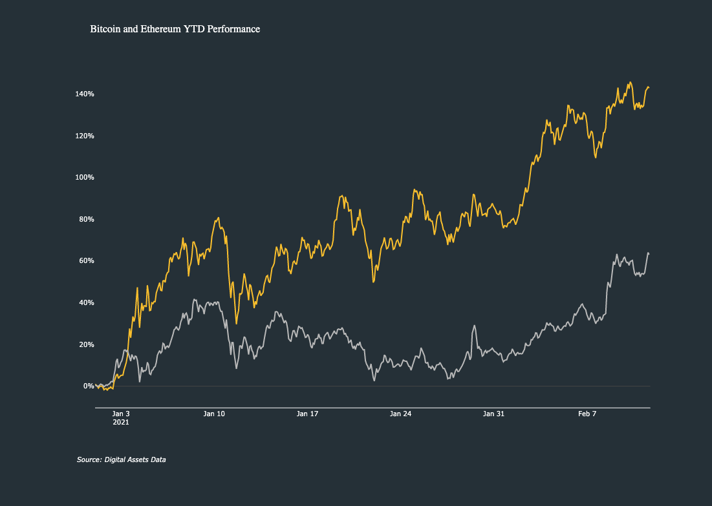Click the 'Jan 10' x-axis label
The width and height of the screenshot is (712, 506).
click(214, 414)
